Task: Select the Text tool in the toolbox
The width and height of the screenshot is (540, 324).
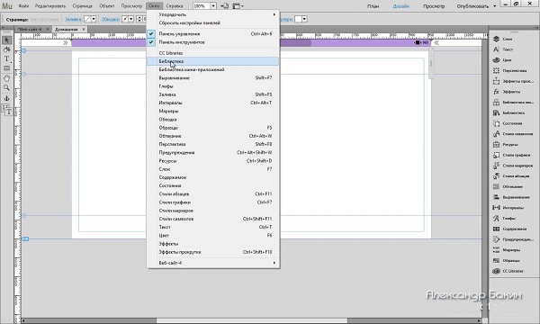Action: (x=6, y=58)
